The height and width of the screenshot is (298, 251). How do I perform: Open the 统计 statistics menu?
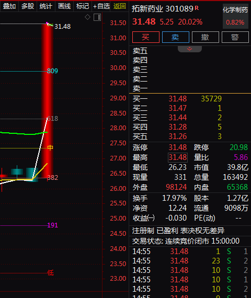[46, 6]
